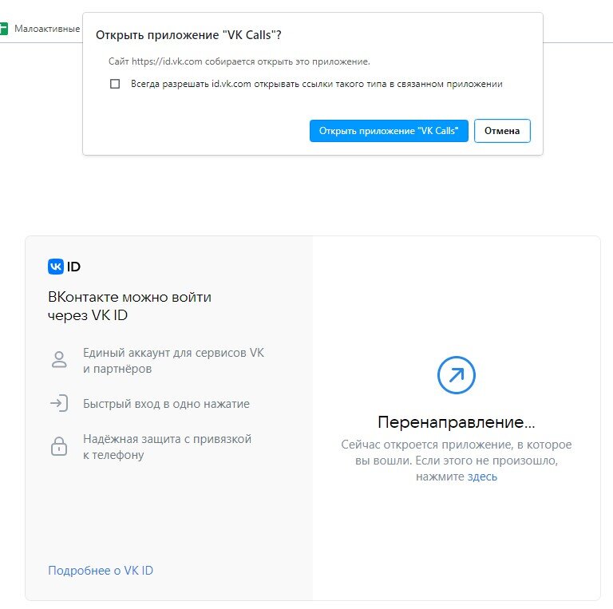Click the Перенаправление heading
This screenshot has width=613, height=609.
(457, 422)
